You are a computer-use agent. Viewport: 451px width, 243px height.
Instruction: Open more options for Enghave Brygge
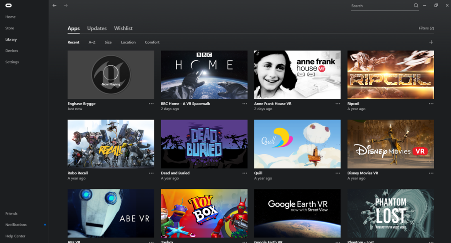pyautogui.click(x=152, y=104)
